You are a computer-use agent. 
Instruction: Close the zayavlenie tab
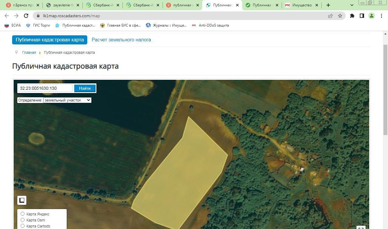(x=78, y=5)
